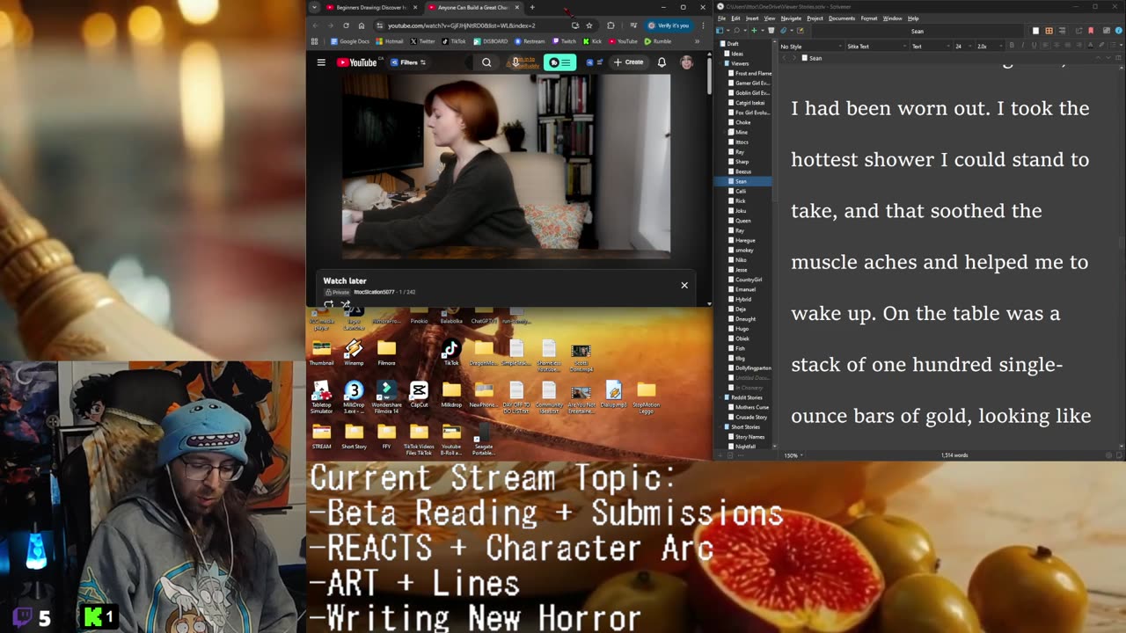Open TikTok desktop shortcut
This screenshot has width=1126, height=633.
[451, 353]
